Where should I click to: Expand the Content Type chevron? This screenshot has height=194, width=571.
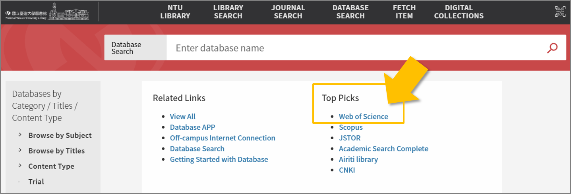click(x=20, y=166)
